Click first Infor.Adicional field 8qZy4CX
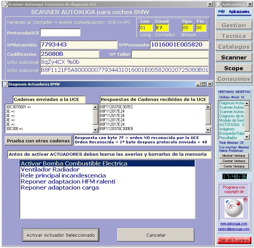The height and width of the screenshot is (248, 254). coord(124,62)
